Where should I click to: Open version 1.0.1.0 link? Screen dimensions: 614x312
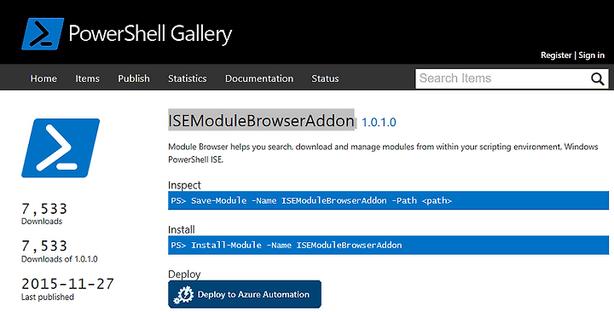(x=379, y=123)
